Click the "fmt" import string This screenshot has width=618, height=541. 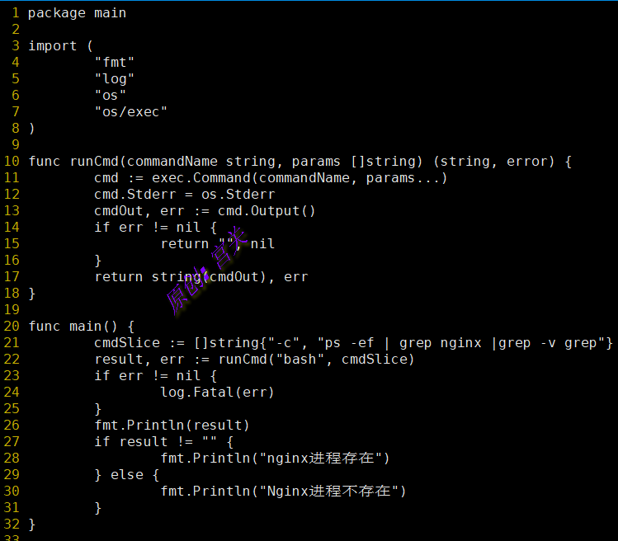(114, 63)
